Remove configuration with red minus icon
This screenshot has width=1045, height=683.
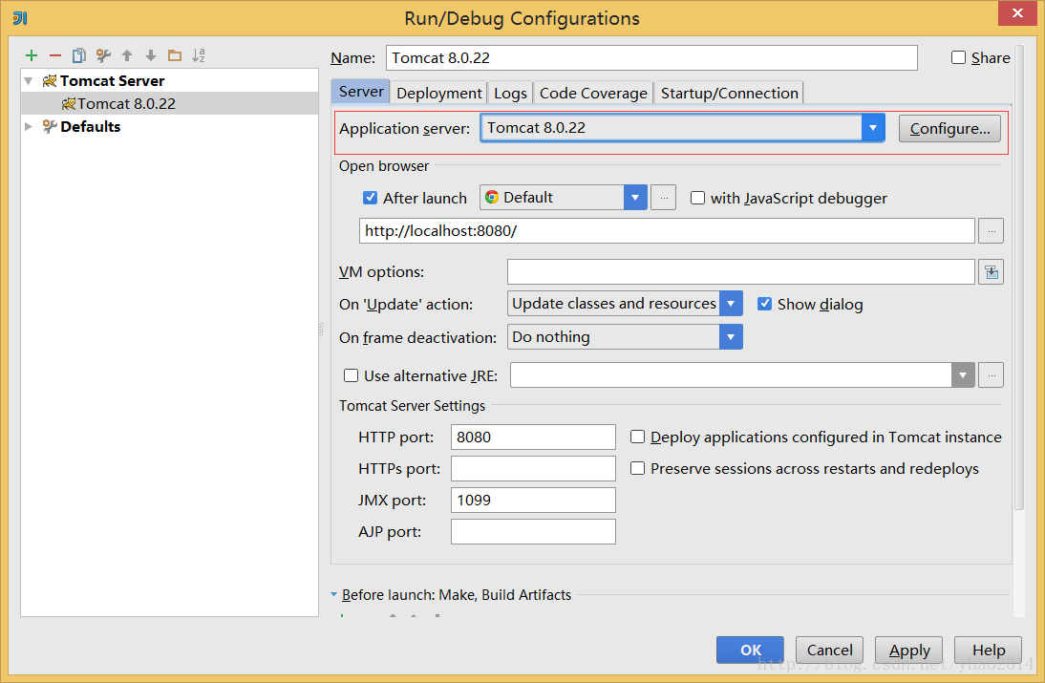click(55, 55)
